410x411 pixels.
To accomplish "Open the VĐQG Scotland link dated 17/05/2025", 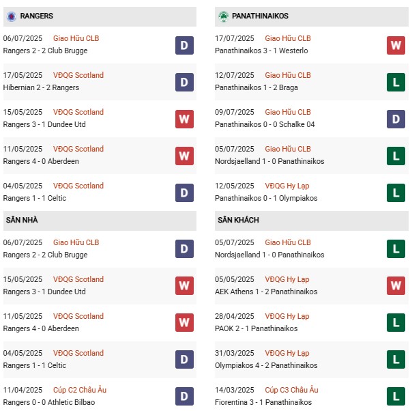I will coord(78,75).
